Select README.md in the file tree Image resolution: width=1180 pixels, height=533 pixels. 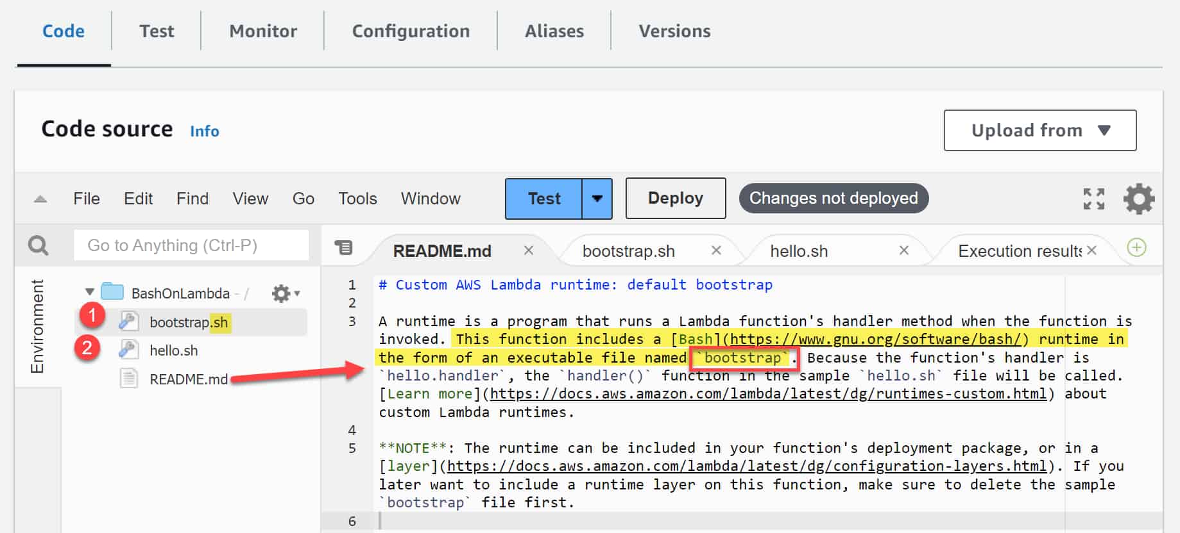coord(189,379)
